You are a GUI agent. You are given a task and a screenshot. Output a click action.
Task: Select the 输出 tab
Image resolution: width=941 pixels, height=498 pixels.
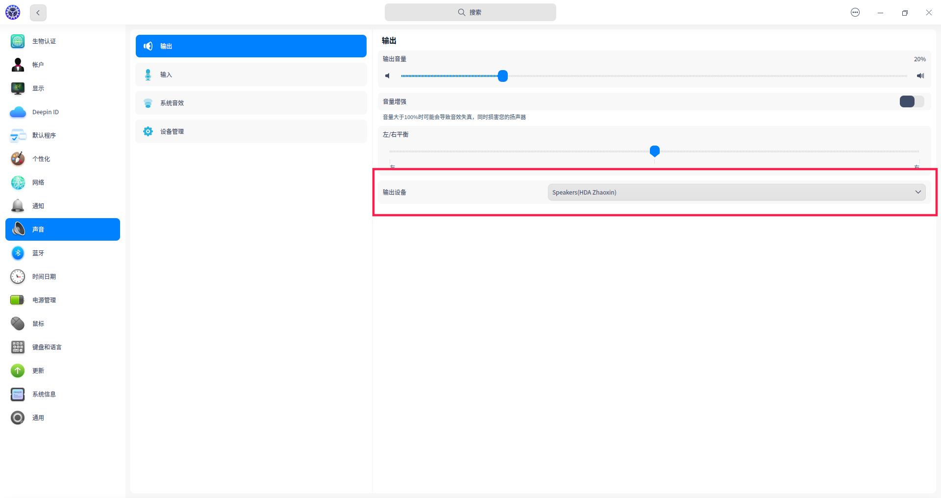point(251,46)
